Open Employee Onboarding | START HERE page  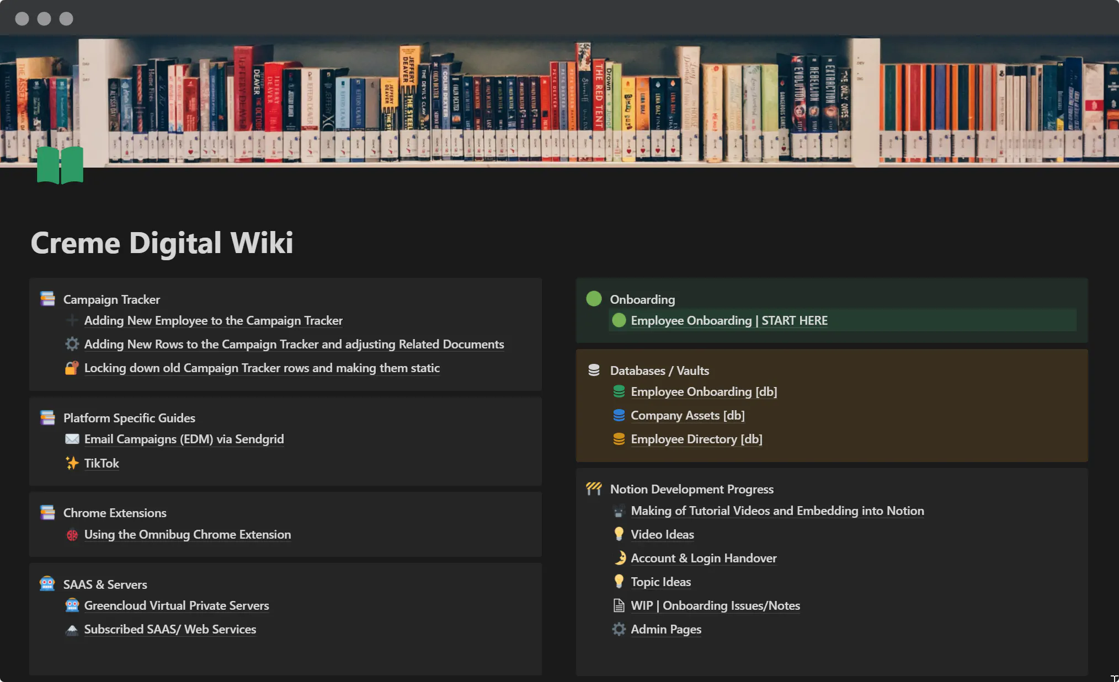[x=729, y=320]
